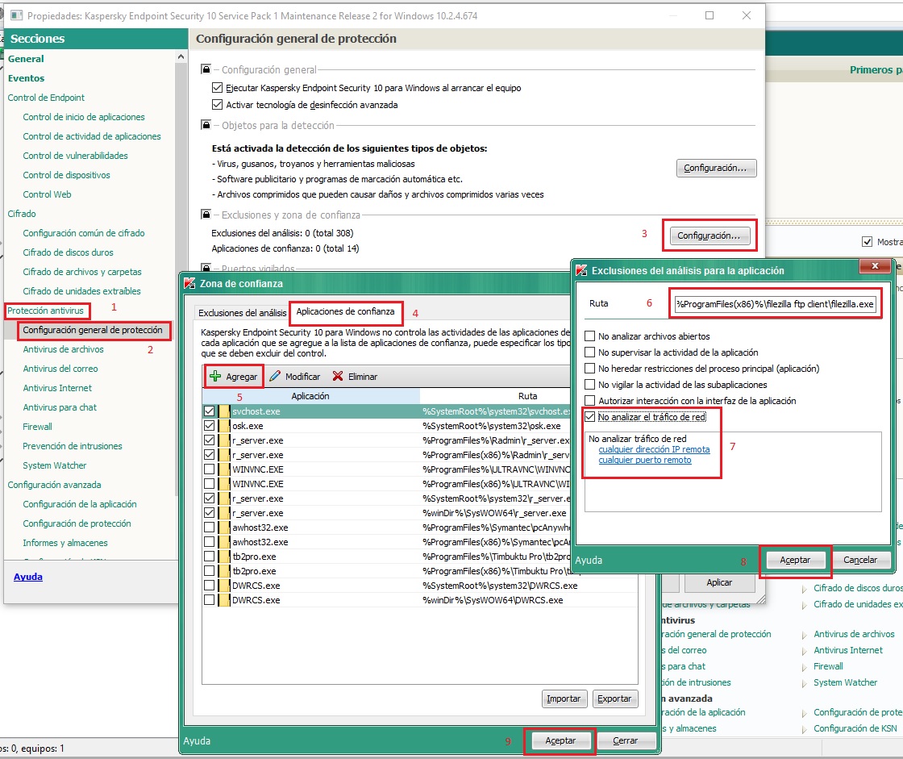Open System Watcher in sidebar
Viewport: 903px width, 759px height.
55,465
